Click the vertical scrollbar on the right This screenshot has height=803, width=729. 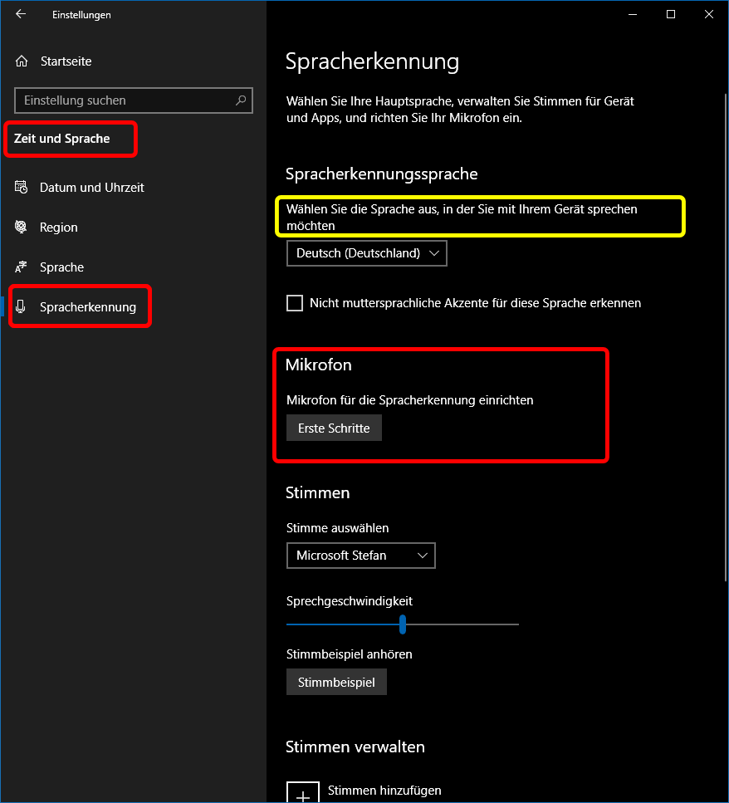pyautogui.click(x=726, y=332)
